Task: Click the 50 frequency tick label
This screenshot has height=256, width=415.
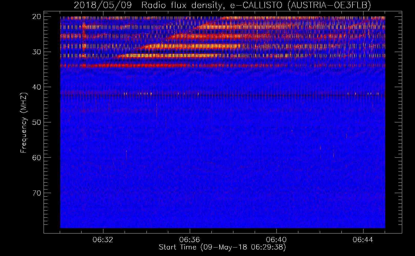Action: (37, 122)
